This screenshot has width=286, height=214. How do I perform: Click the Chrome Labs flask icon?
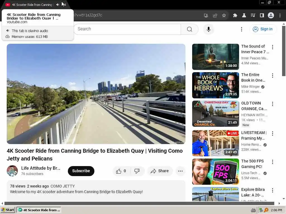(244, 16)
